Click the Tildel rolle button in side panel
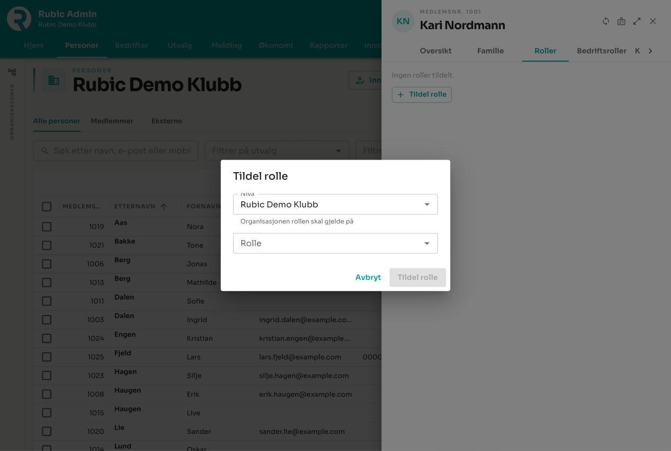This screenshot has height=451, width=671. tap(422, 95)
